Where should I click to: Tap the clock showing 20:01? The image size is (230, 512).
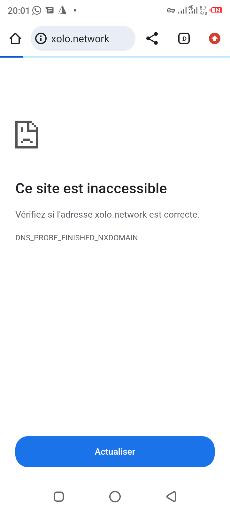[19, 11]
